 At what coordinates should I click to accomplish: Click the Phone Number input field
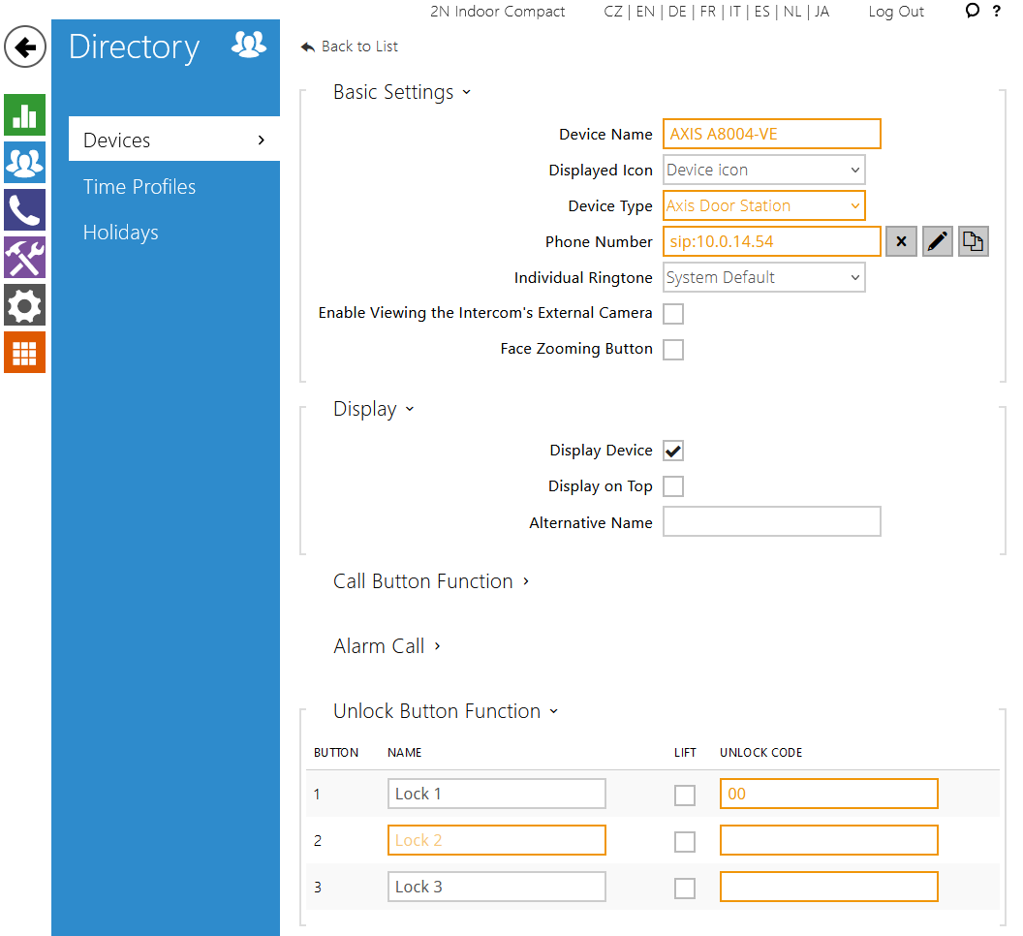[x=772, y=241]
